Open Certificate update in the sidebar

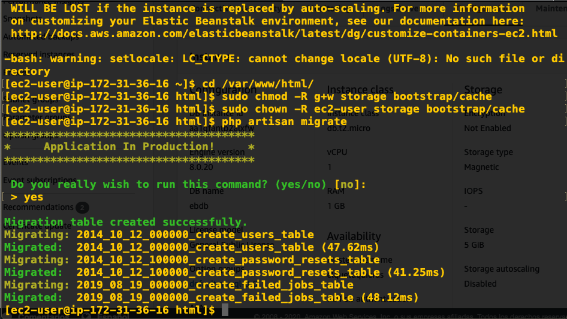(38, 226)
